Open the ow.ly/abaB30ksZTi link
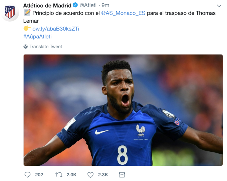This screenshot has height=181, width=227. (x=56, y=29)
